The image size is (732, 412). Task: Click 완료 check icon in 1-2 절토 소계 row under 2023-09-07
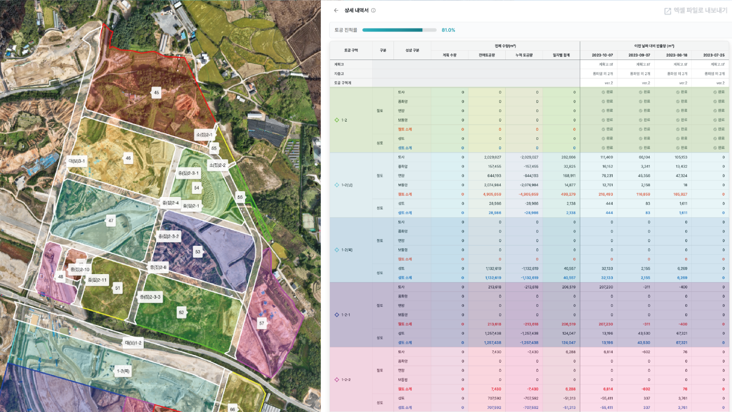coord(640,129)
